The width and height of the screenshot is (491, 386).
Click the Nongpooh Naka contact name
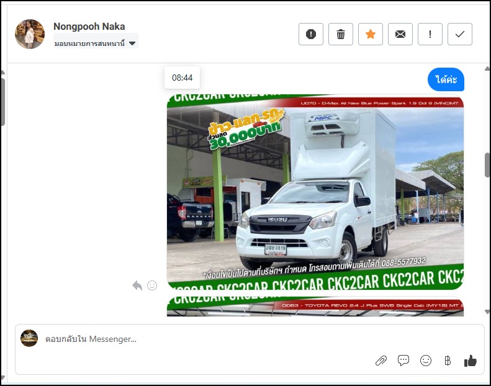pyautogui.click(x=89, y=26)
